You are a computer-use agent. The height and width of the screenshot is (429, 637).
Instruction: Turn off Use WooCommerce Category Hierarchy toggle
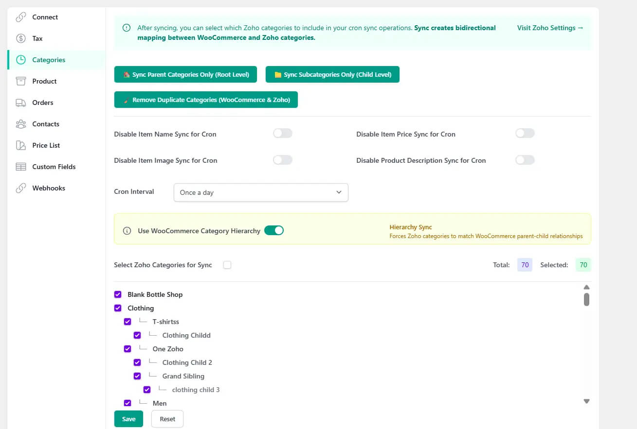click(x=274, y=231)
